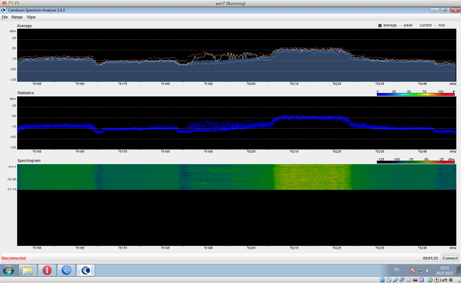This screenshot has height=283, width=461.
Task: Click the RU language indicator
Action: [x=397, y=270]
